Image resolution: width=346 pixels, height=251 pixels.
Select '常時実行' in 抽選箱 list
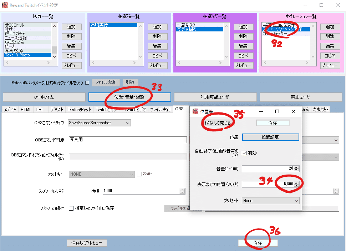coord(114,25)
